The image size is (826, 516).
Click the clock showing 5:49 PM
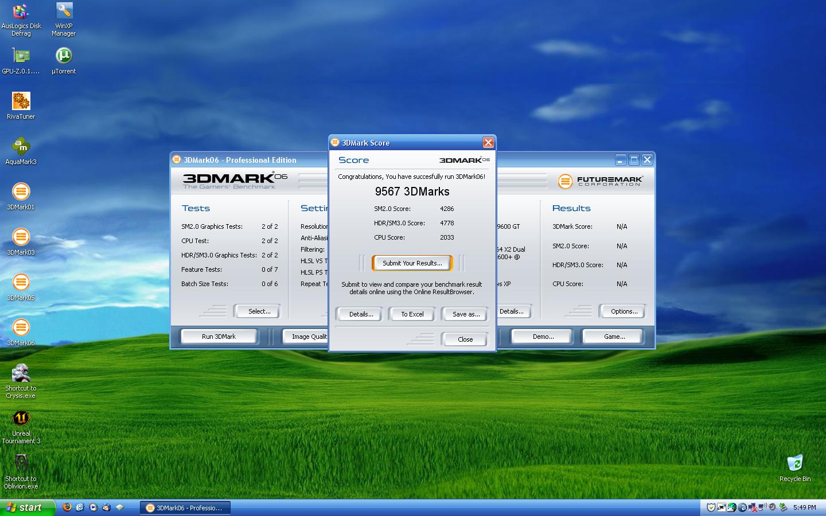[804, 507]
